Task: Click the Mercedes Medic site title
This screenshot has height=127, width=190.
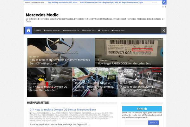Action: tap(42, 15)
